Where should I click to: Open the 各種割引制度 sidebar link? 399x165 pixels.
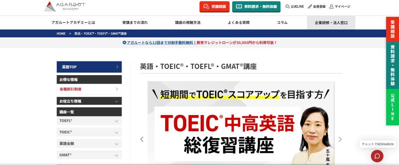click(x=89, y=89)
